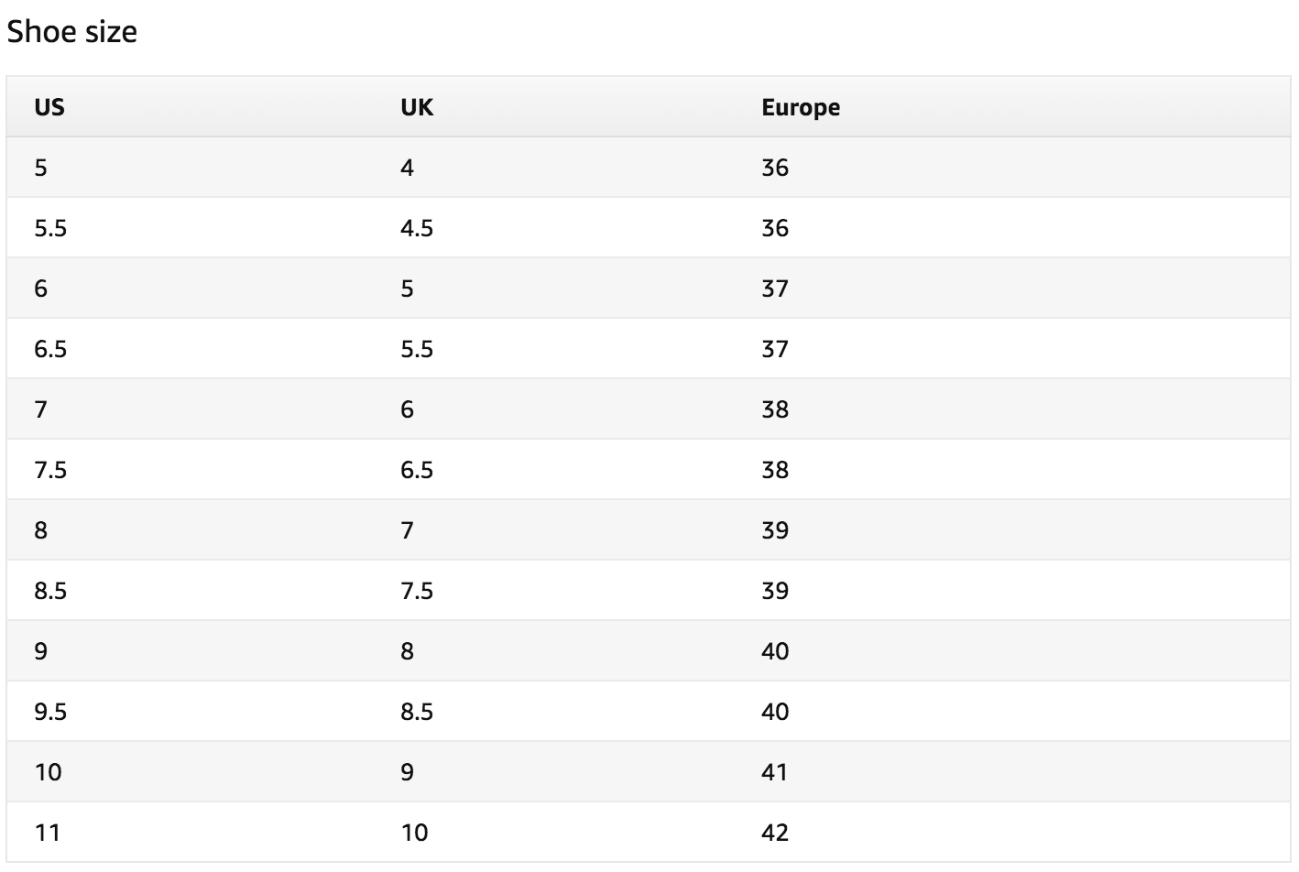
Task: Click Europe 36 in the US 5 row
Action: [775, 168]
